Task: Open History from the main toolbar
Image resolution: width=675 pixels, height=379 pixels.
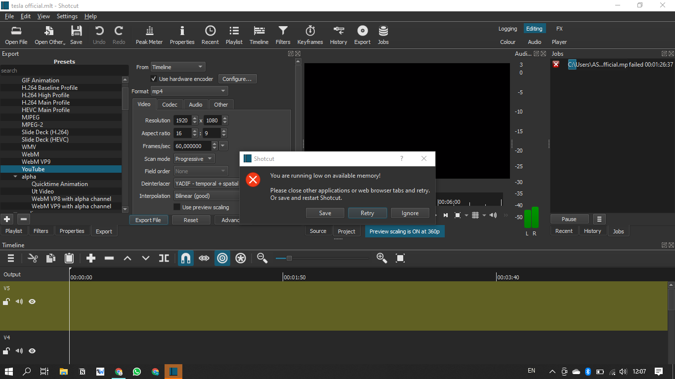Action: pos(338,36)
